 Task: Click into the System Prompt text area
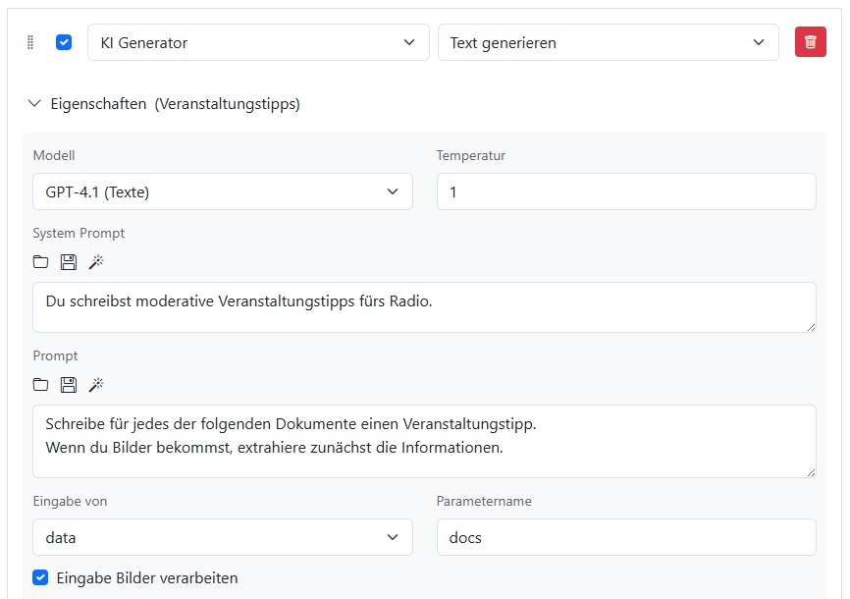point(424,307)
